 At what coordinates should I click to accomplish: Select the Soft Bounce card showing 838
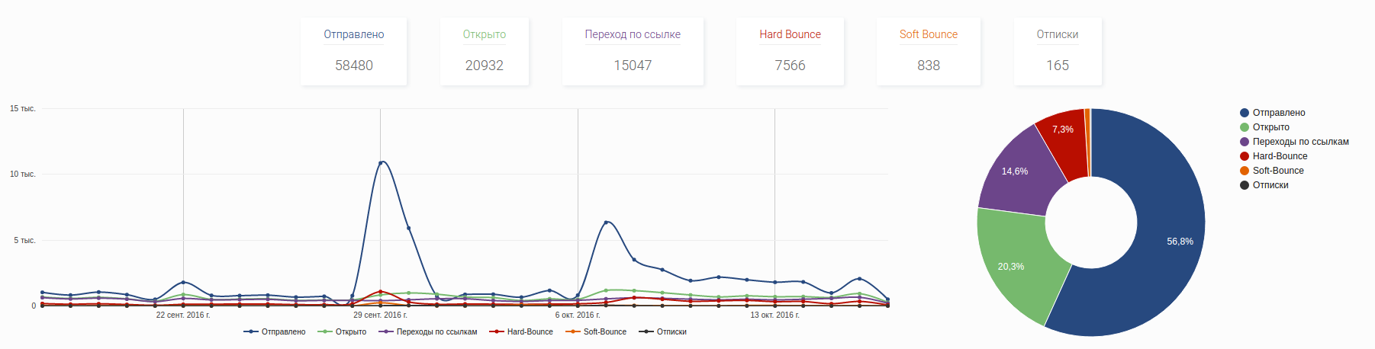pos(928,51)
